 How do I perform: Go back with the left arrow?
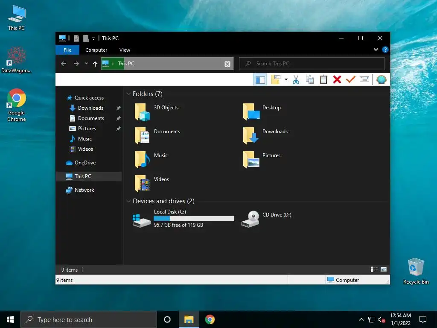pyautogui.click(x=64, y=64)
